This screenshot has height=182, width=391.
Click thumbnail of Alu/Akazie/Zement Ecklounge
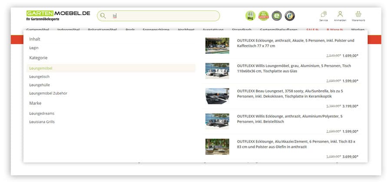click(x=217, y=147)
